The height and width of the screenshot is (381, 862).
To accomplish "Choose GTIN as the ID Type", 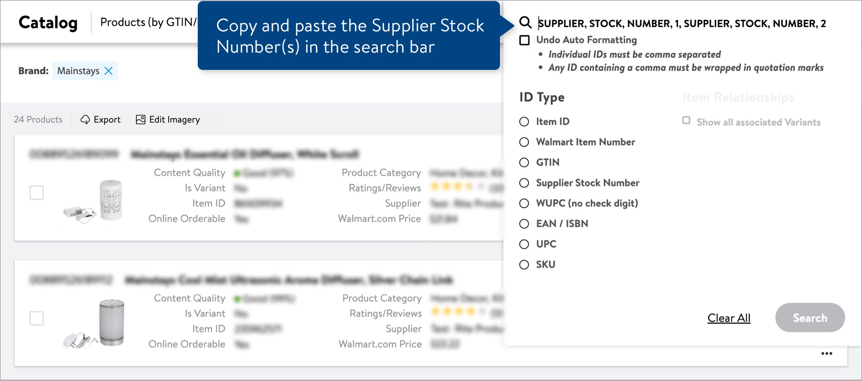I will pos(524,163).
